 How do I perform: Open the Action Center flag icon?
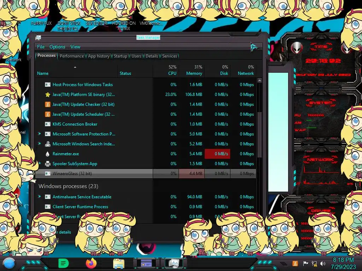pos(305,263)
